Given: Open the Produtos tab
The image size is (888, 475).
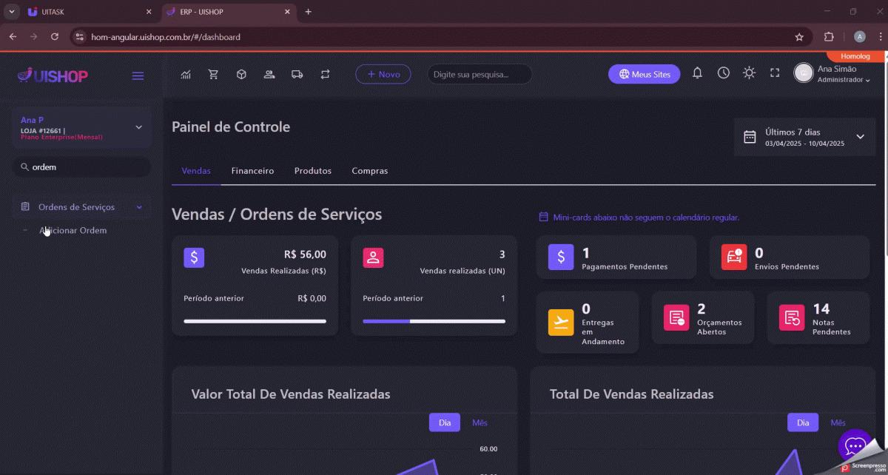Looking at the screenshot, I should 312,171.
